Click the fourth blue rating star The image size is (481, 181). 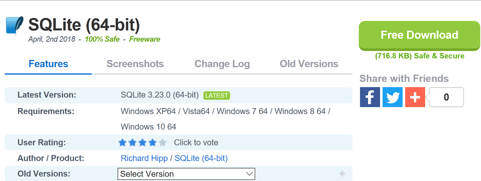pyautogui.click(x=152, y=143)
